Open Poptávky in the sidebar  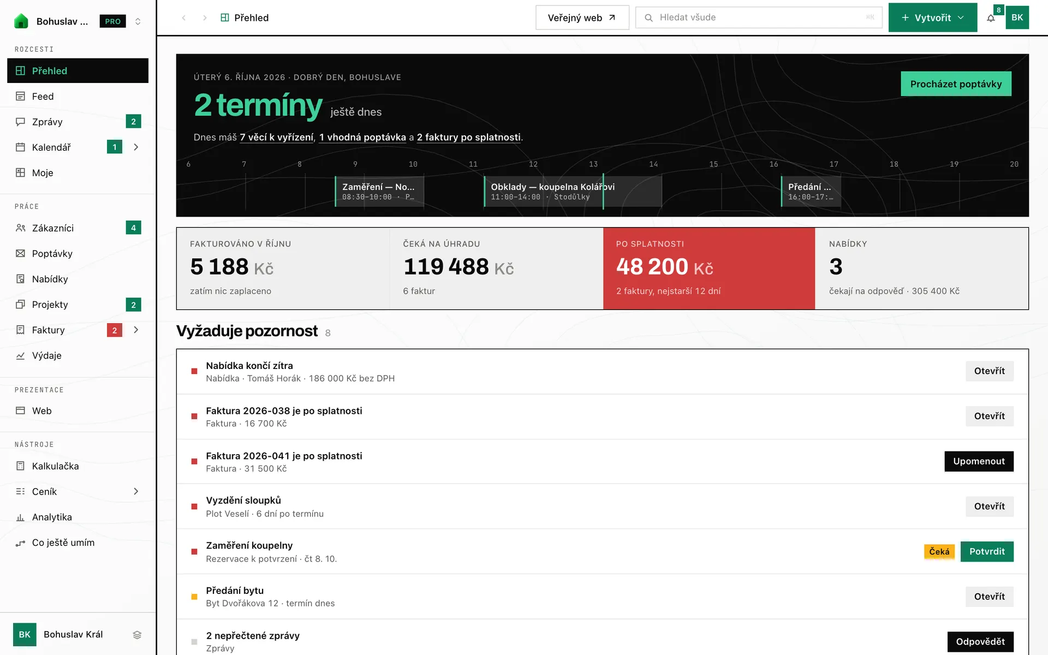[78, 253]
